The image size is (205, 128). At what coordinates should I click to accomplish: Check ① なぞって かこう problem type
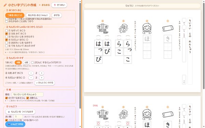[6, 31]
